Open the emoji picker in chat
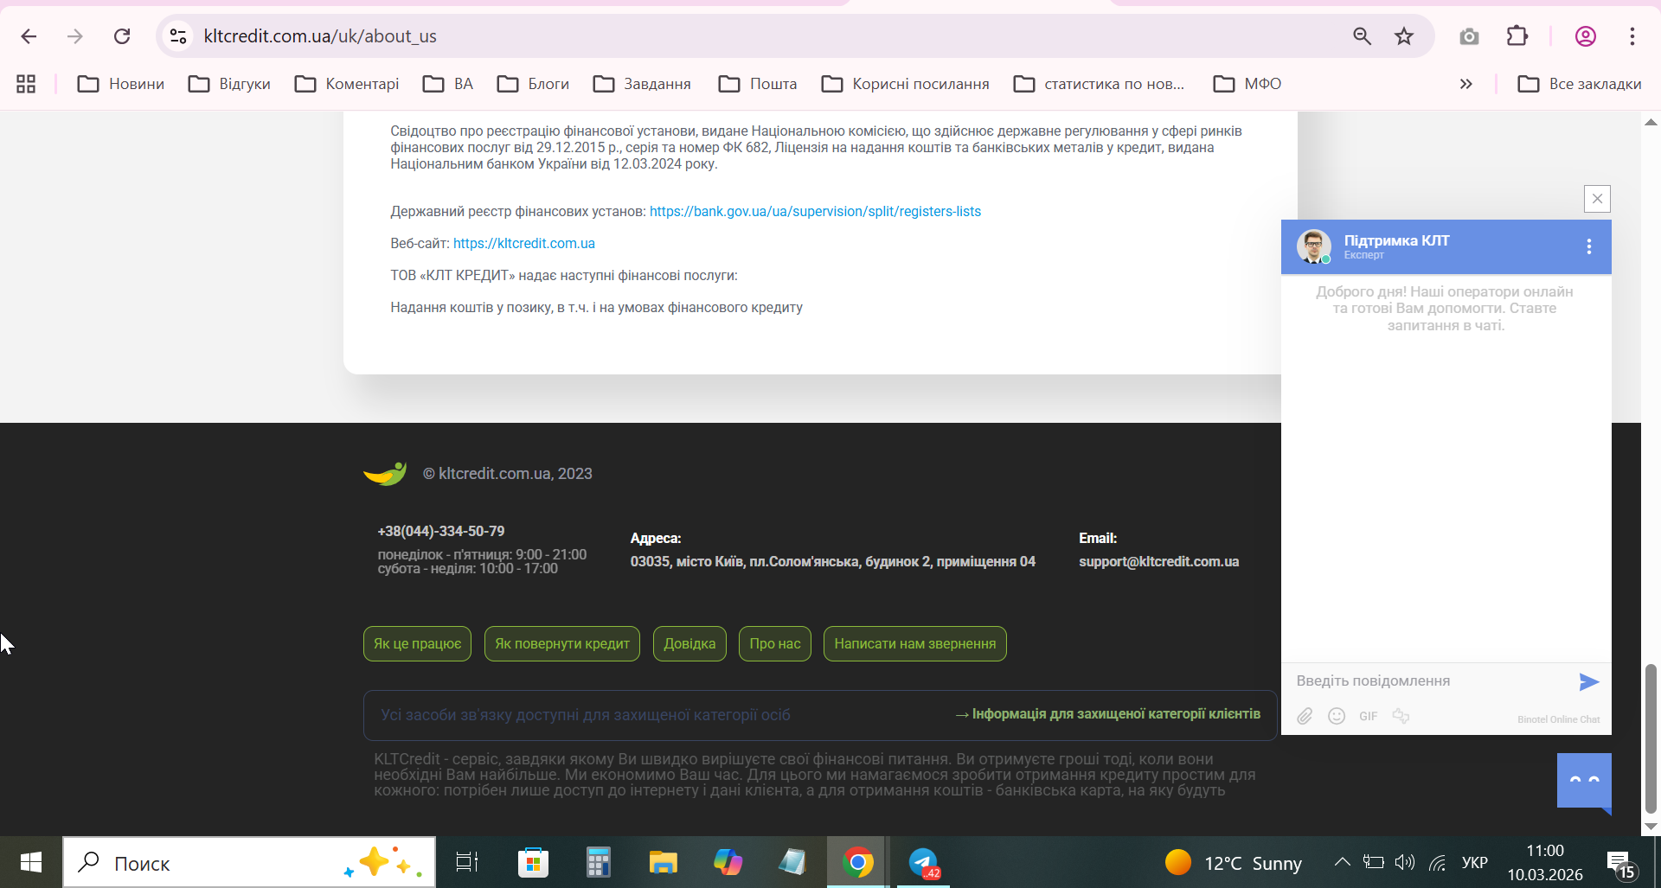 click(1337, 716)
